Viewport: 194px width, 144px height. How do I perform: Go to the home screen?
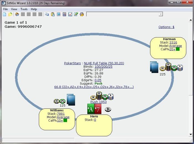coord(17,14)
